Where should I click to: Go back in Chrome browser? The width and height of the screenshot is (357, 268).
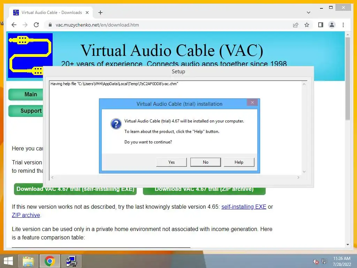pyautogui.click(x=14, y=25)
